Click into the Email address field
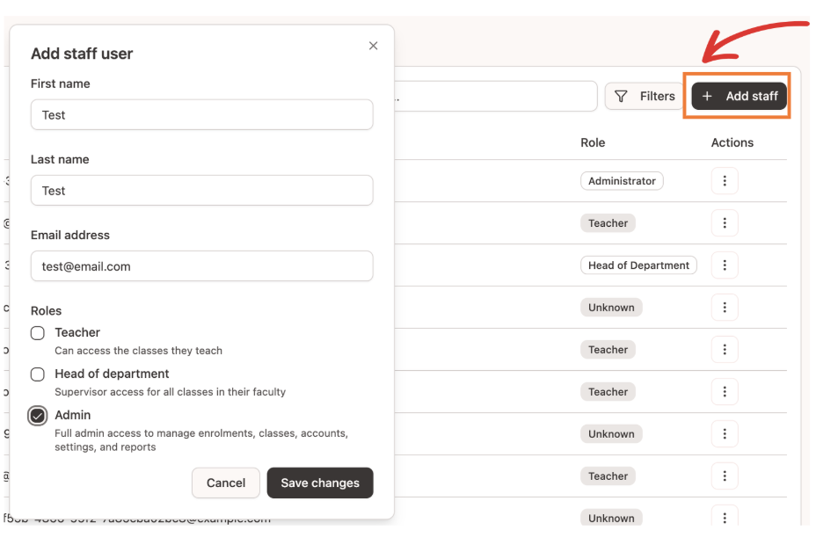The height and width of the screenshot is (552, 816). click(x=201, y=266)
